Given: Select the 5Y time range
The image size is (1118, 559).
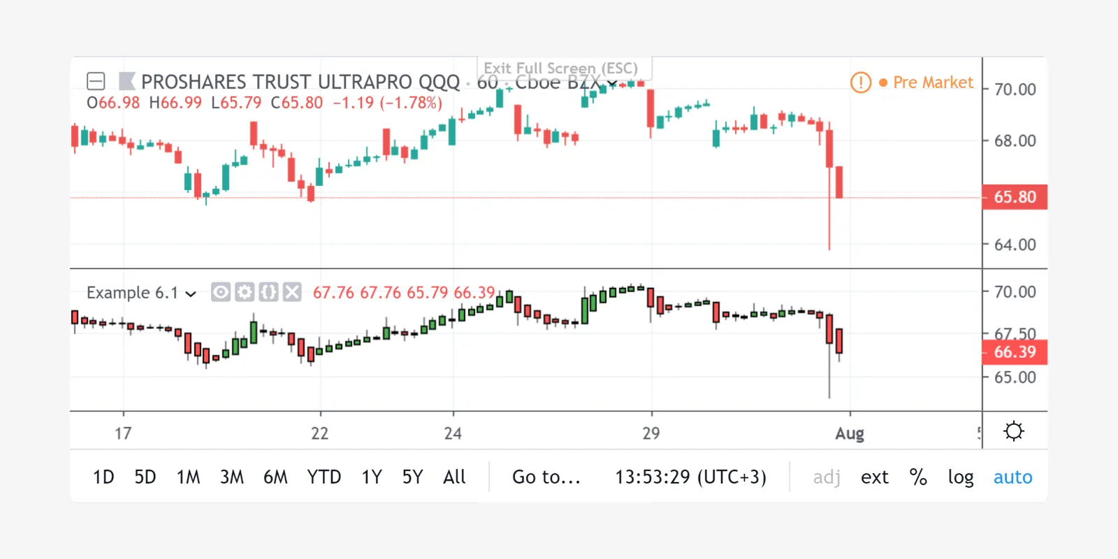Looking at the screenshot, I should [412, 477].
